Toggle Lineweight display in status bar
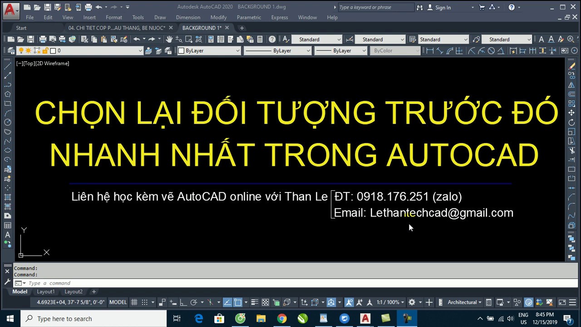The image size is (581, 327). tap(255, 302)
